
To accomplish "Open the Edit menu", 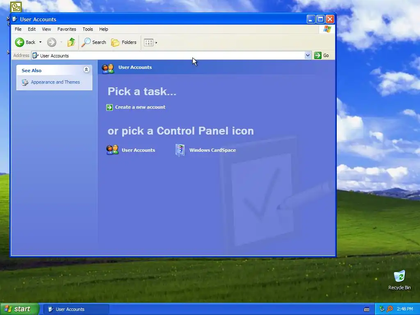I will (x=32, y=29).
